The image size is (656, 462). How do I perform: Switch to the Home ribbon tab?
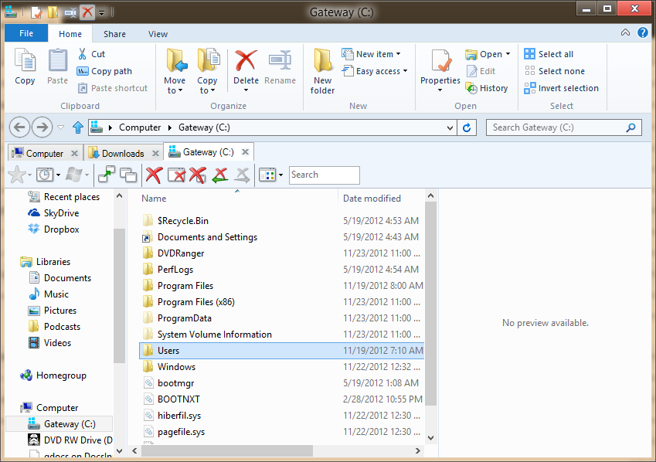pyautogui.click(x=70, y=34)
